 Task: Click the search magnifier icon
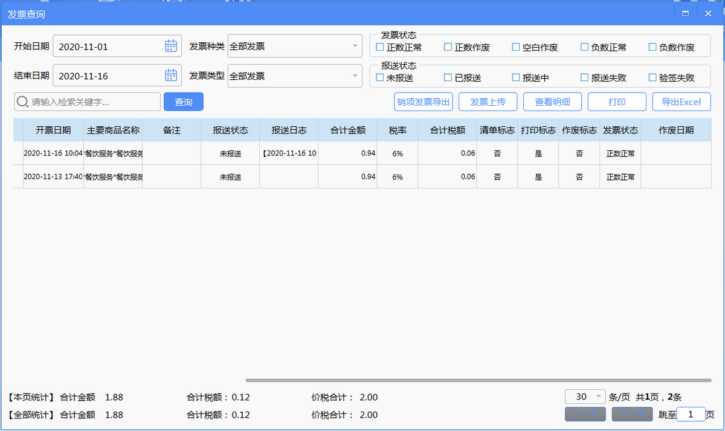[x=22, y=102]
